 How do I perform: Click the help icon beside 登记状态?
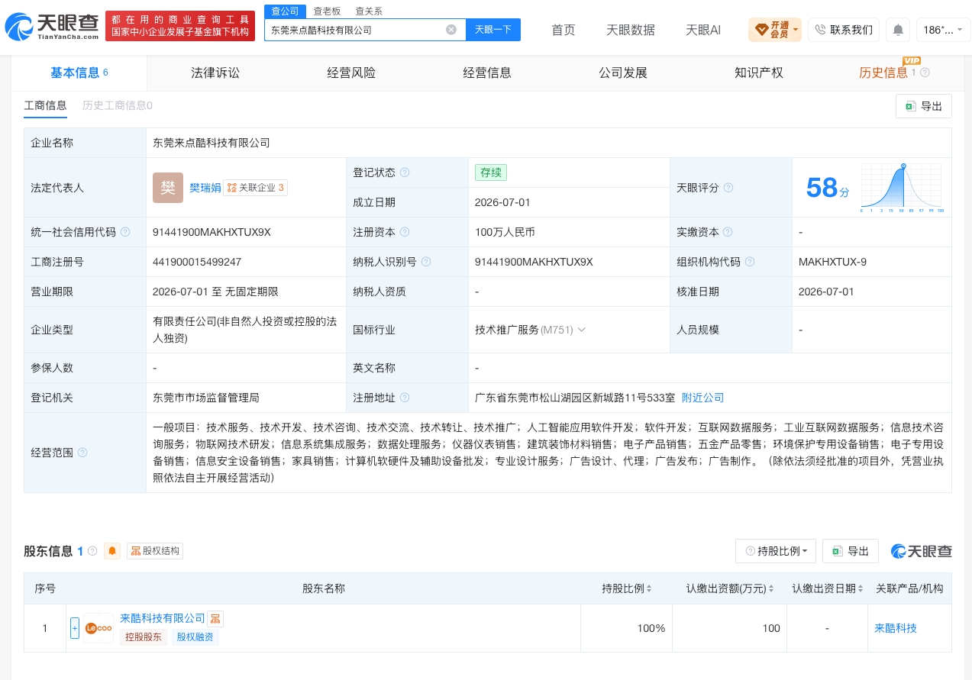pyautogui.click(x=405, y=172)
